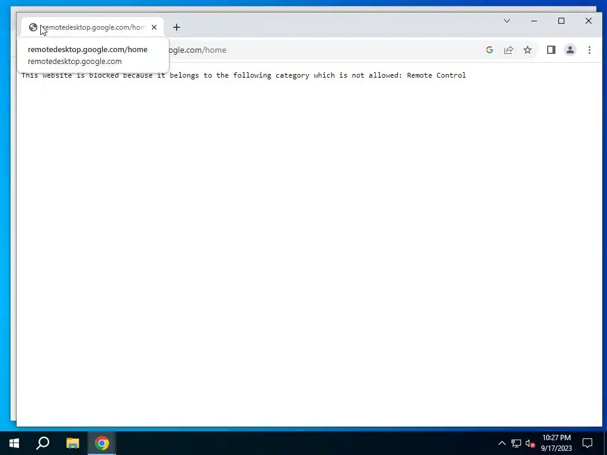Bookmark this page with star icon

click(528, 50)
